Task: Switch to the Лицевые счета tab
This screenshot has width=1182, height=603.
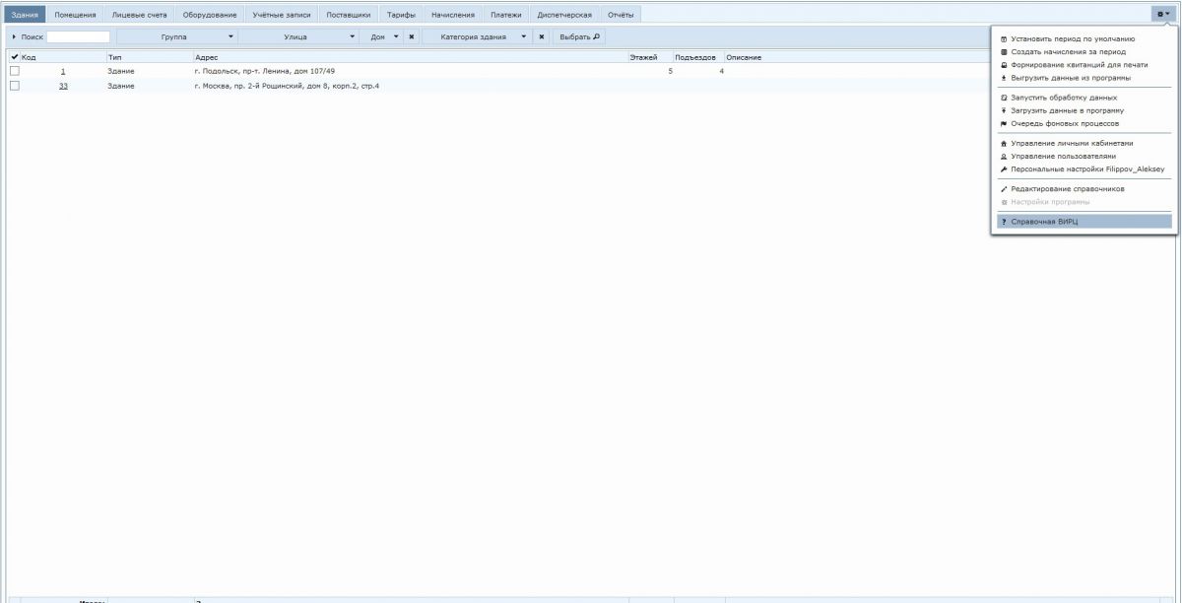Action: pyautogui.click(x=139, y=15)
